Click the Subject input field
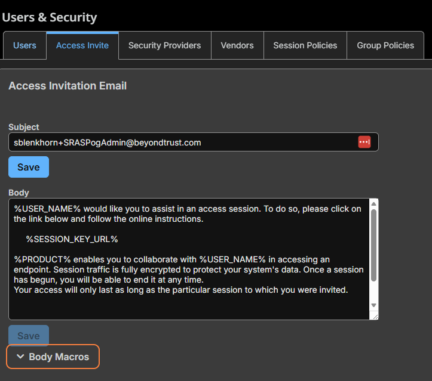 pyautogui.click(x=194, y=142)
